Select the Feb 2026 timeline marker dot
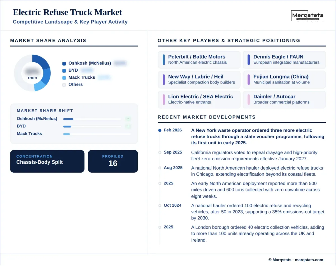This screenshot has height=266, width=336. tap(160, 130)
